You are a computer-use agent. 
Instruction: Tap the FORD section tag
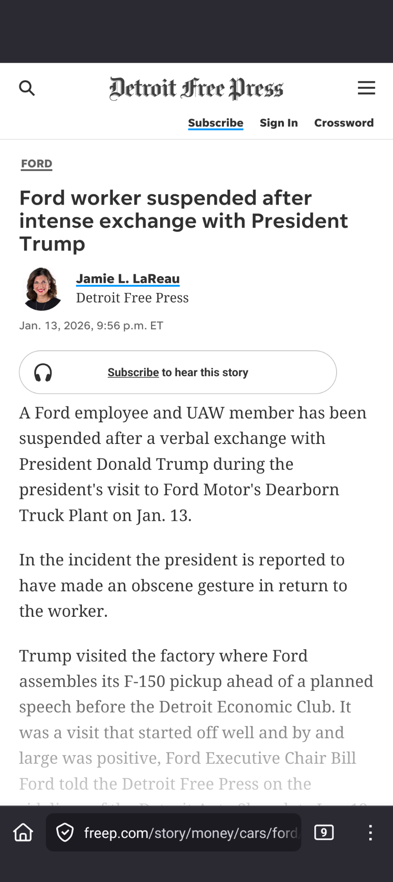tap(37, 164)
